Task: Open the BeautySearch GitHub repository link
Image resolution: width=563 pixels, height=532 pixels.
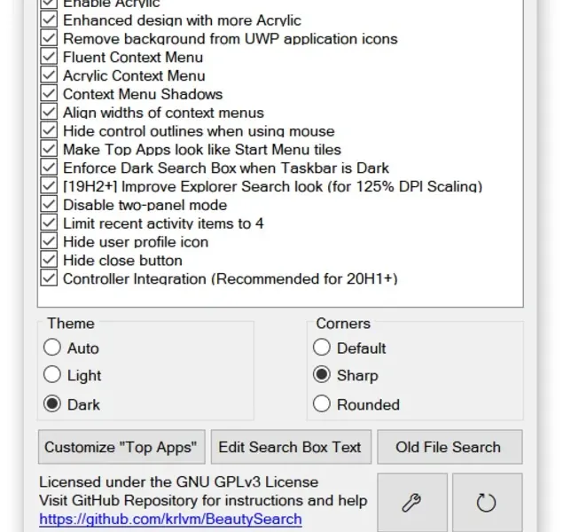Action: click(170, 519)
